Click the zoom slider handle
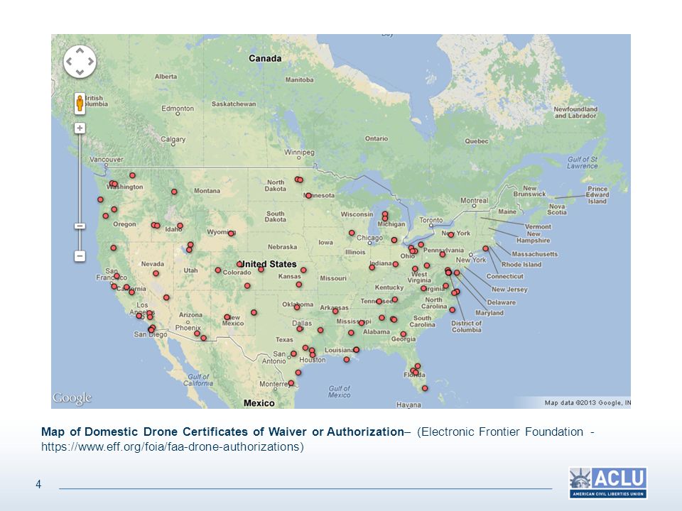This screenshot has height=511, width=682. pyautogui.click(x=80, y=226)
